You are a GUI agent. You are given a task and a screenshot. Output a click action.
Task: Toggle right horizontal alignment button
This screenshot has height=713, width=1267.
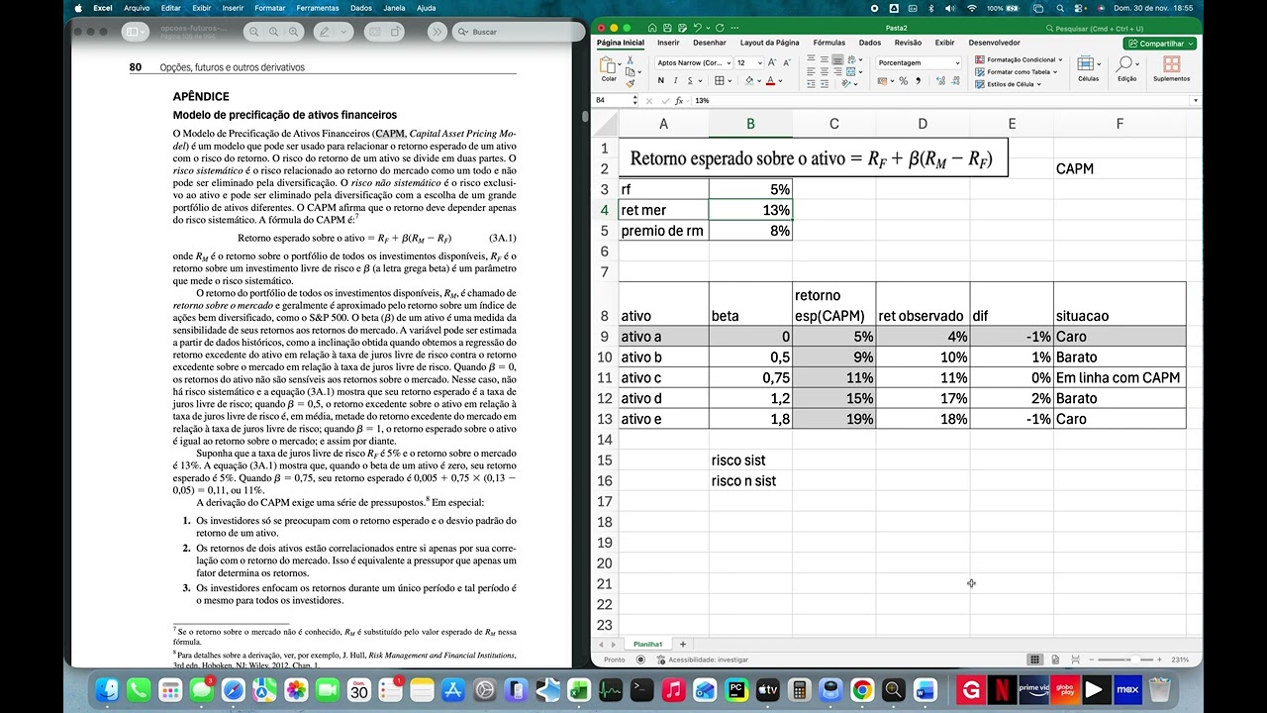pyautogui.click(x=837, y=71)
